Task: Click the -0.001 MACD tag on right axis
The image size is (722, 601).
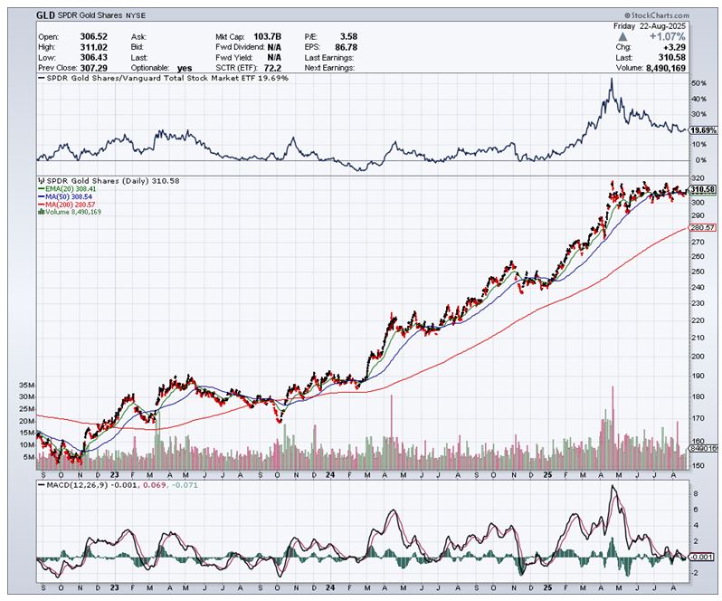Action: [x=703, y=557]
